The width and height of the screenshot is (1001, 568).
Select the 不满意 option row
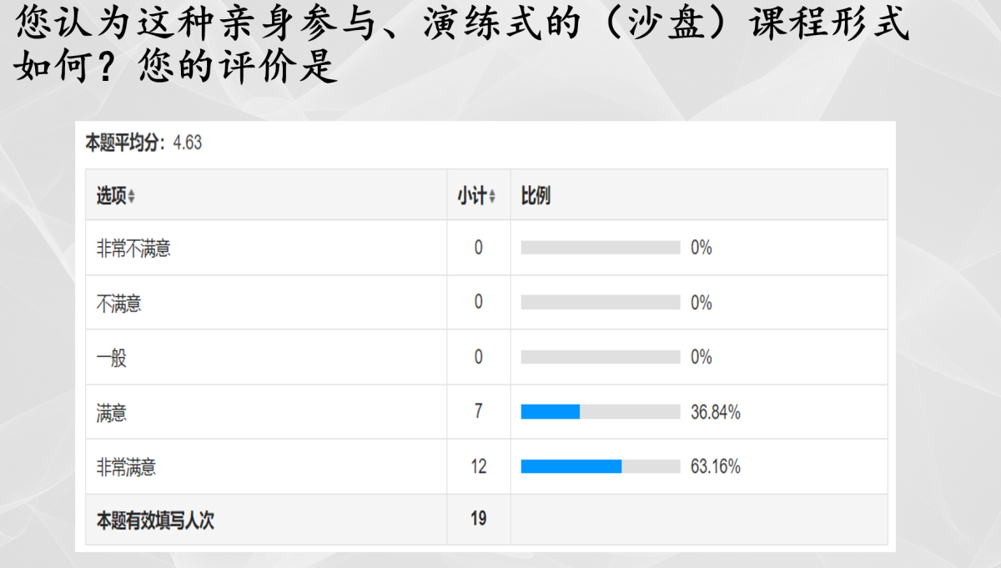(x=486, y=303)
